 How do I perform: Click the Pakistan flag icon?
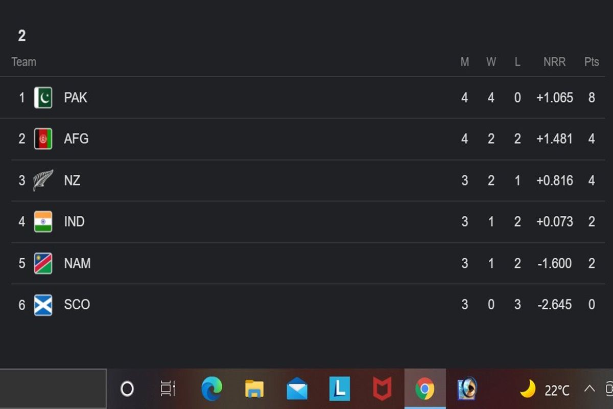pos(44,98)
